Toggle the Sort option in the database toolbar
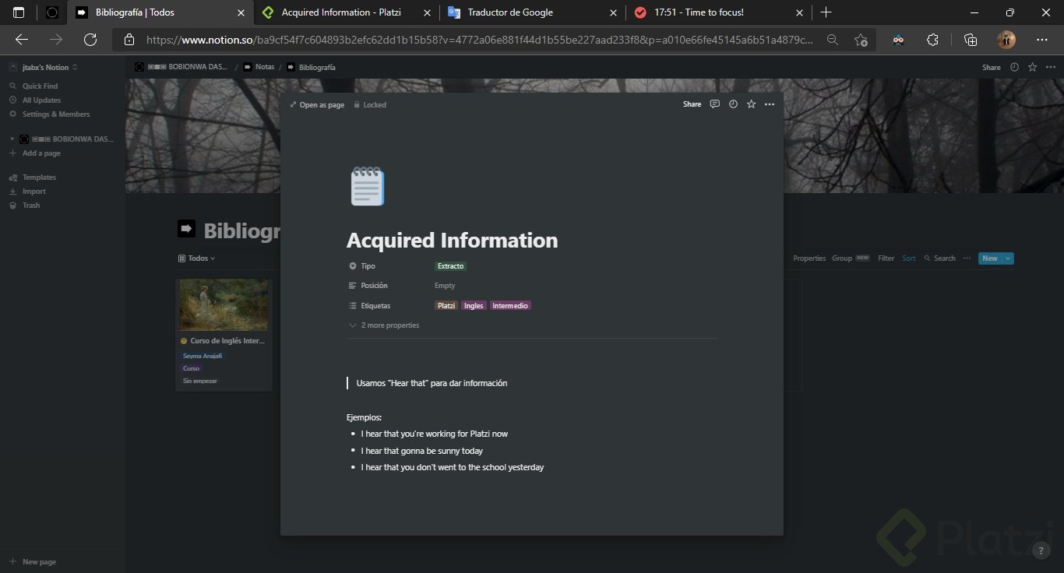This screenshot has width=1064, height=573. (x=908, y=258)
